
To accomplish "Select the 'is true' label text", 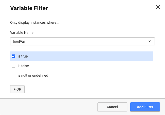I will [23, 56].
